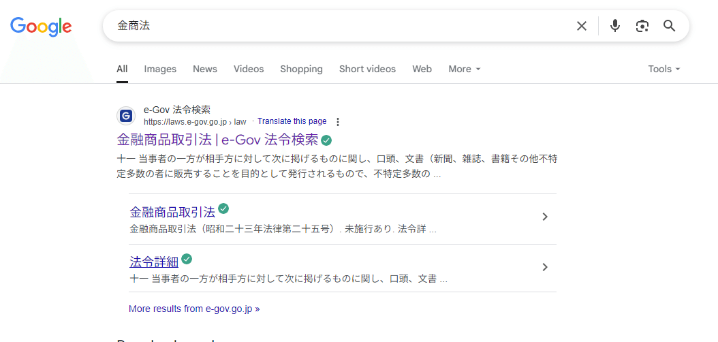This screenshot has width=718, height=342.
Task: Switch to the Web tab
Action: [x=422, y=69]
